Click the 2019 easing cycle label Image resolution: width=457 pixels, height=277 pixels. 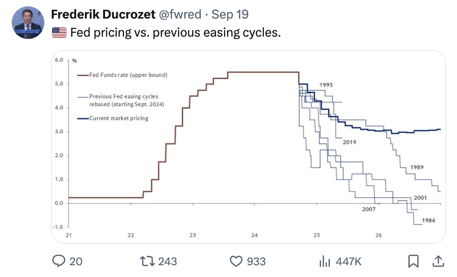(349, 142)
